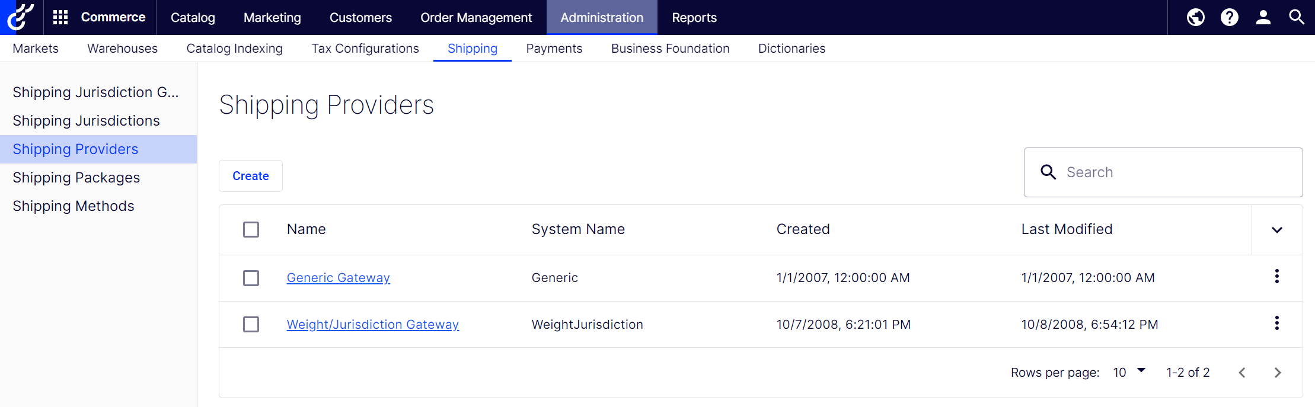Click the Name column header

click(x=307, y=229)
